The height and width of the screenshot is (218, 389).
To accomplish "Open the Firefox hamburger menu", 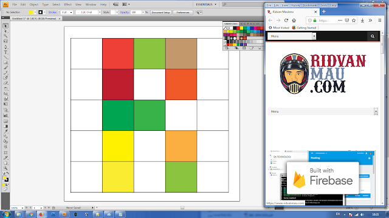I will (x=379, y=21).
